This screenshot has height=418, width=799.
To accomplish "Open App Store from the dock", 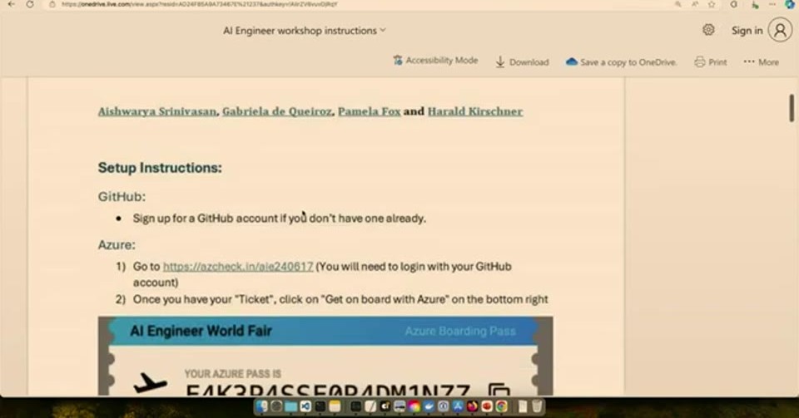I will pyautogui.click(x=458, y=406).
